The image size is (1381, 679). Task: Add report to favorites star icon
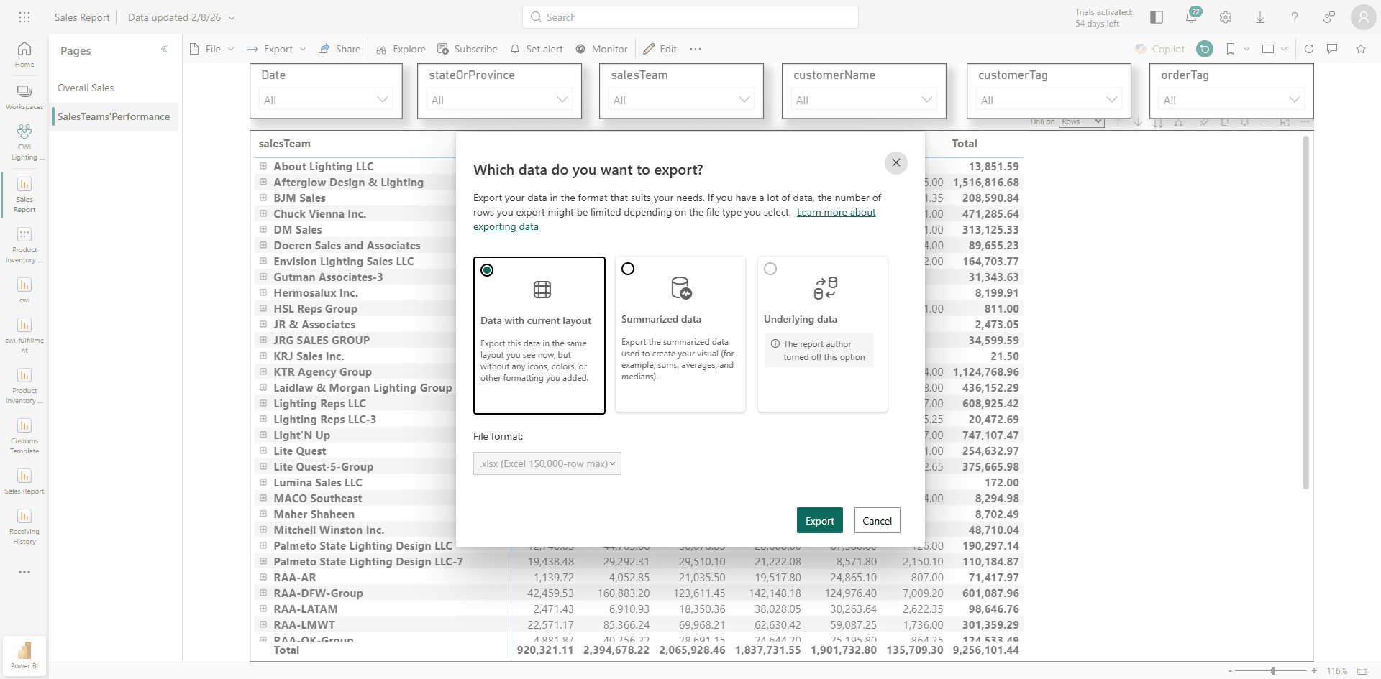click(1361, 49)
